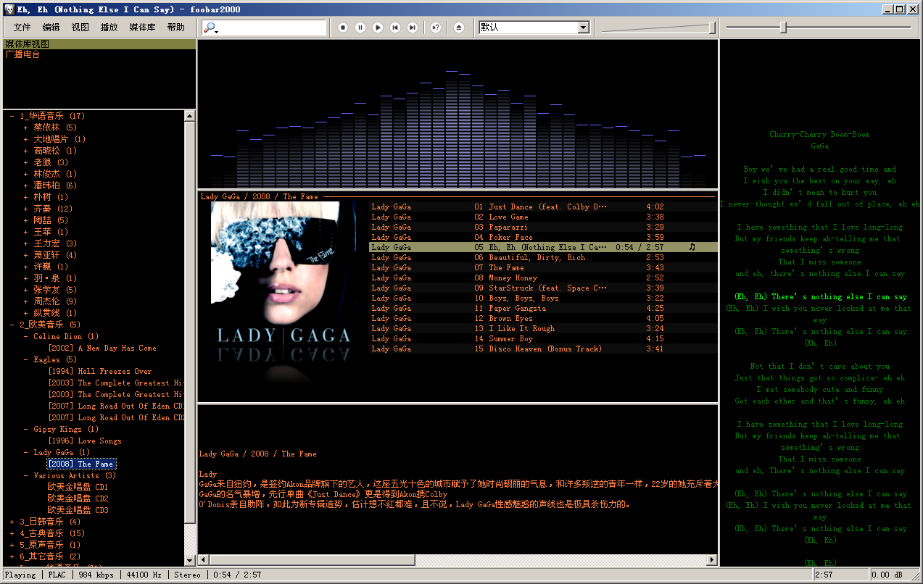Click the tree scrollbar down arrow
The image size is (923, 584).
coord(191,560)
